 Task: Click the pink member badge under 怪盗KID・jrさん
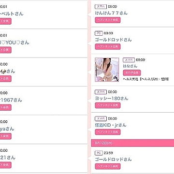(x=108, y=132)
